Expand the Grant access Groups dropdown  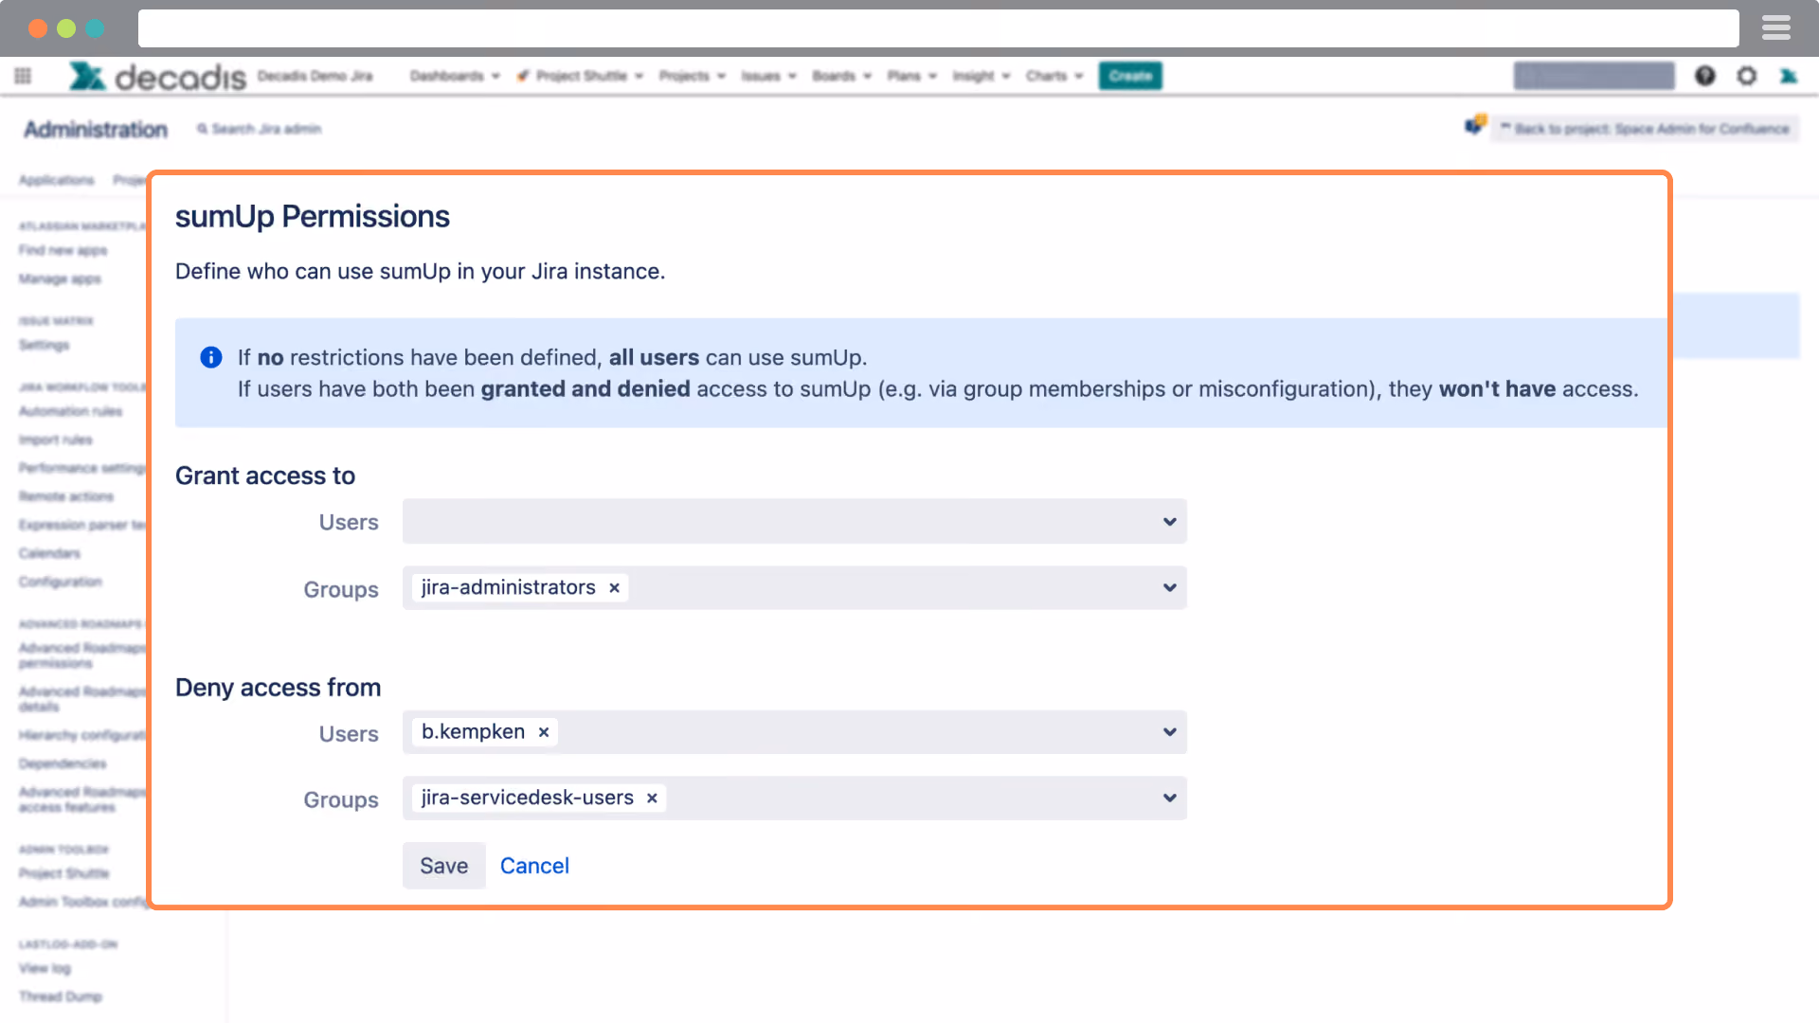tap(1170, 588)
